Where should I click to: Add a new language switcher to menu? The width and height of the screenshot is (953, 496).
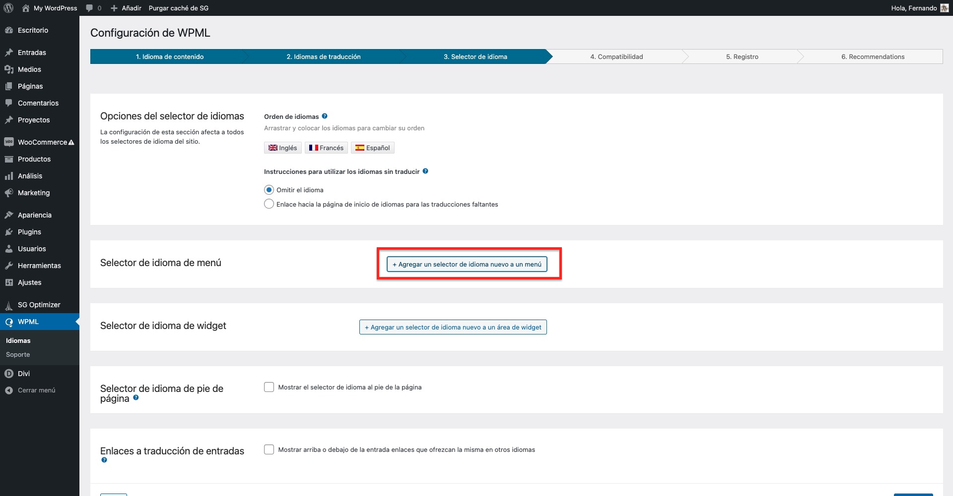pos(467,264)
